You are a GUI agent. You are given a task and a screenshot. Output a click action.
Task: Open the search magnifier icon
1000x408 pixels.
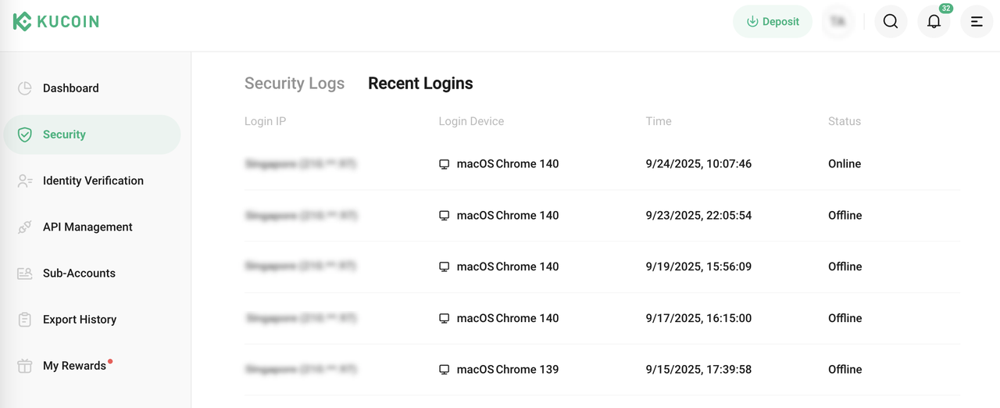[x=891, y=22]
